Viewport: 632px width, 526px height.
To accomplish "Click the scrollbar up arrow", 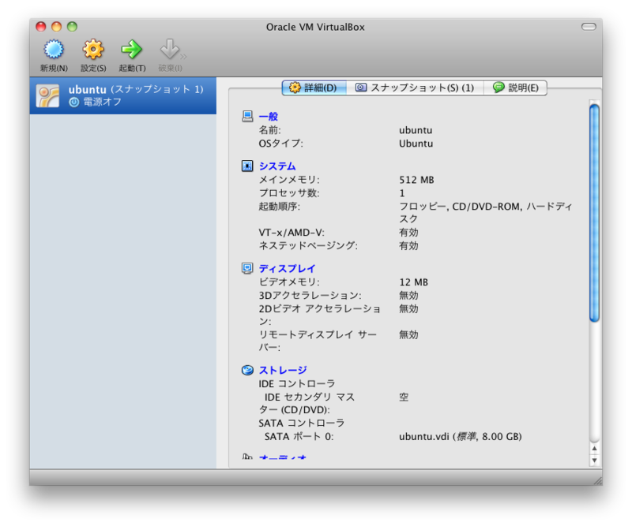I will 594,449.
